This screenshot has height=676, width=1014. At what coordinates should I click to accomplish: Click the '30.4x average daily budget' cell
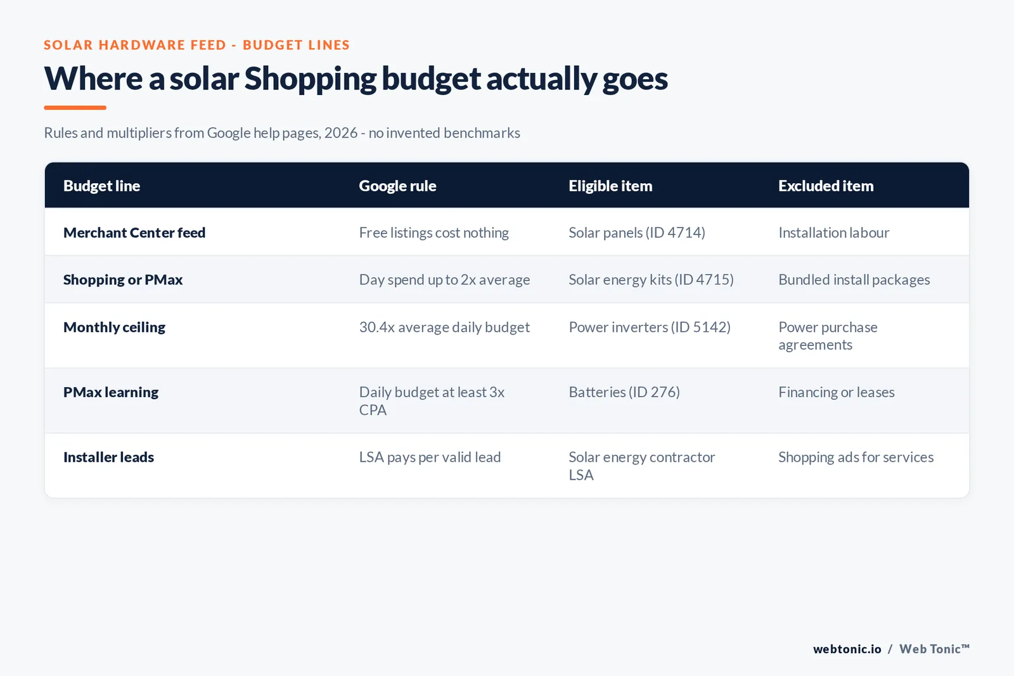(x=444, y=327)
